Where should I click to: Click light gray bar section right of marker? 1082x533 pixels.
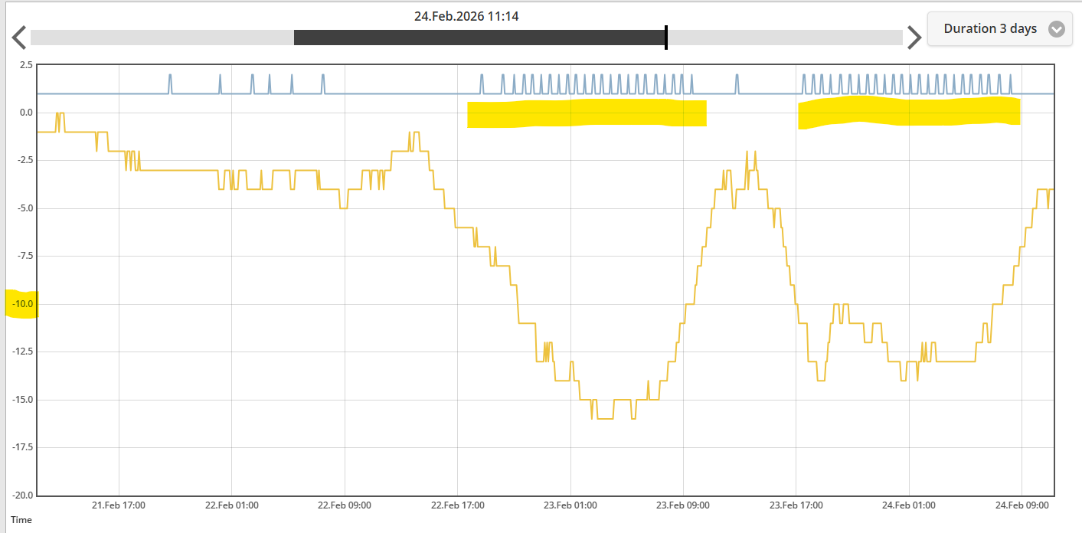(785, 38)
